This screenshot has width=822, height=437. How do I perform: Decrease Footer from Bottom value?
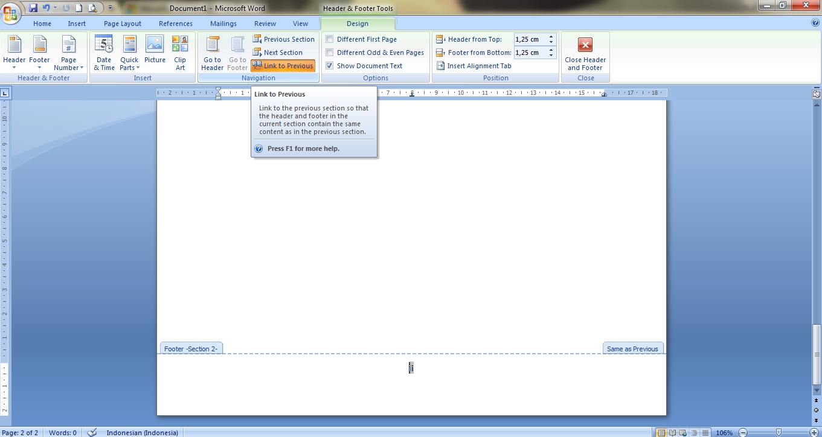point(551,56)
